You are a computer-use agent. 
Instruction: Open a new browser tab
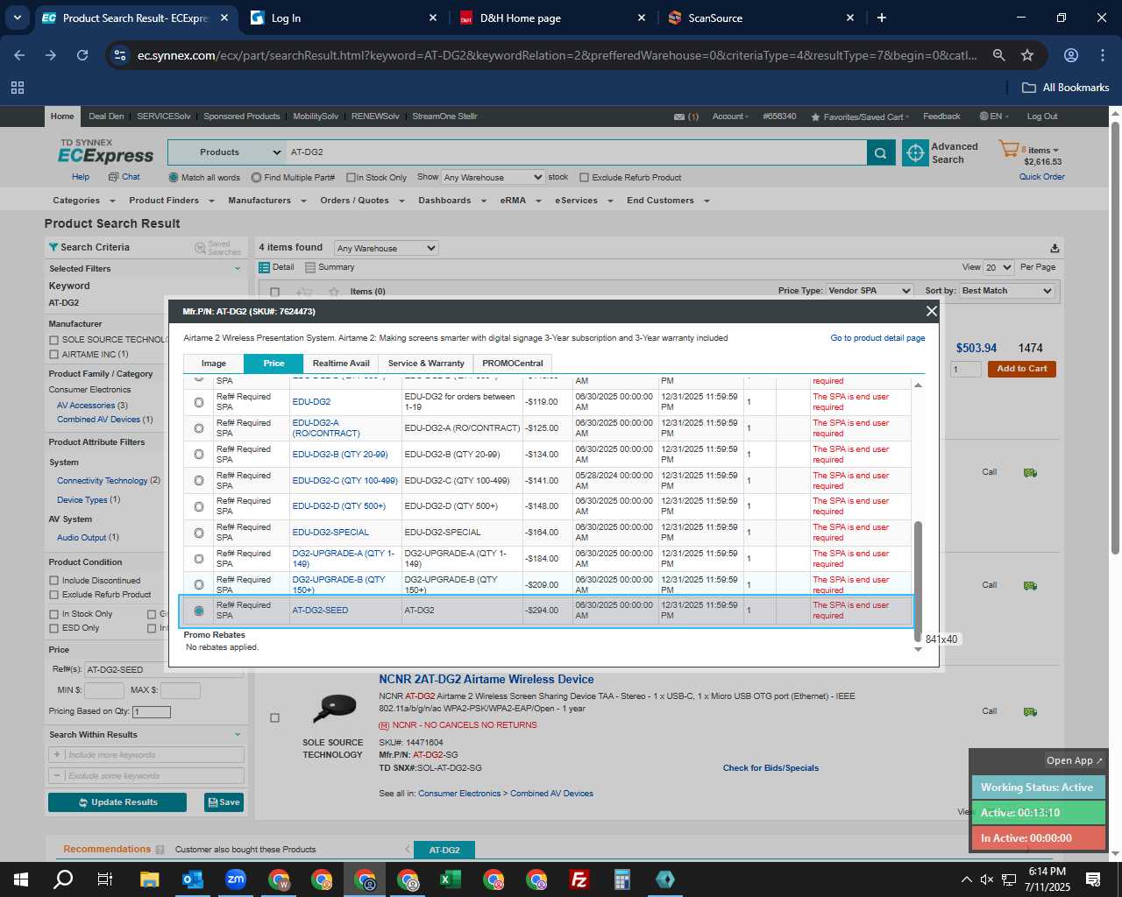tap(881, 18)
